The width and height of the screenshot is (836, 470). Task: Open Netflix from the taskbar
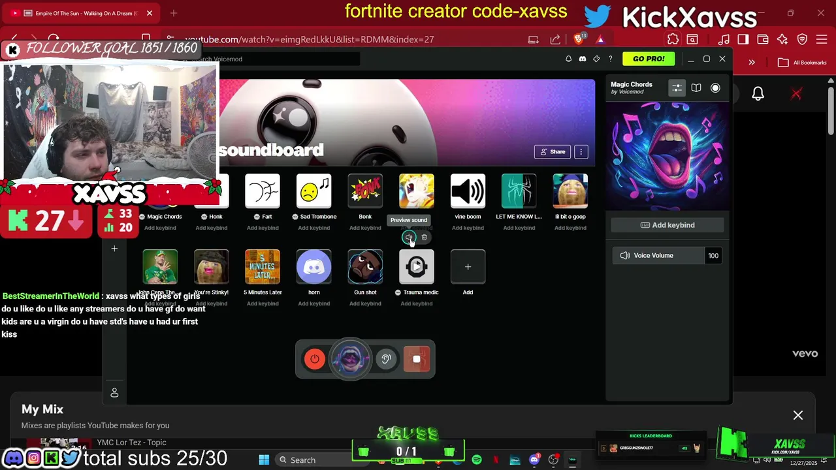(x=496, y=460)
